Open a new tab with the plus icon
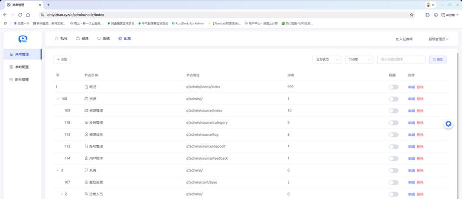The image size is (462, 199). (x=48, y=4)
